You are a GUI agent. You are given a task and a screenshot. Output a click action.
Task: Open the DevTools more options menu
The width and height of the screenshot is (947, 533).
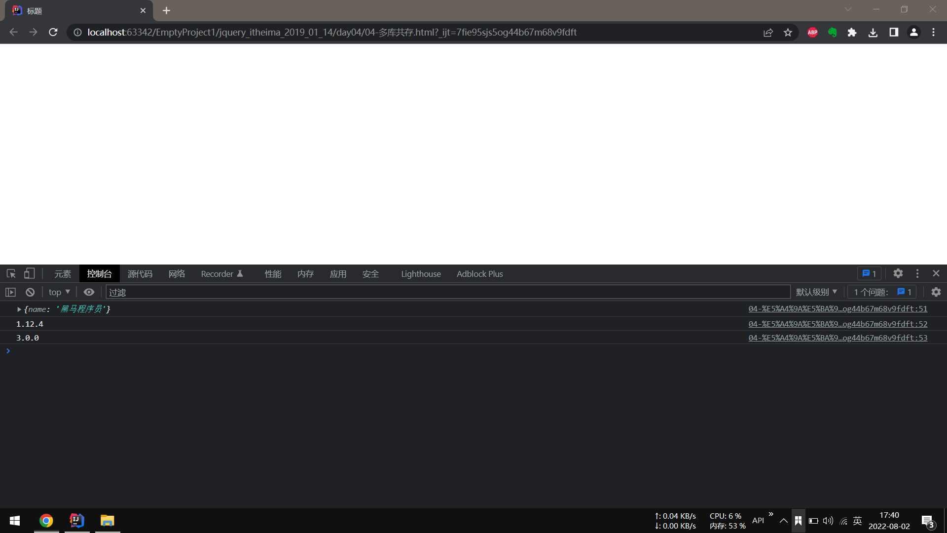917,273
